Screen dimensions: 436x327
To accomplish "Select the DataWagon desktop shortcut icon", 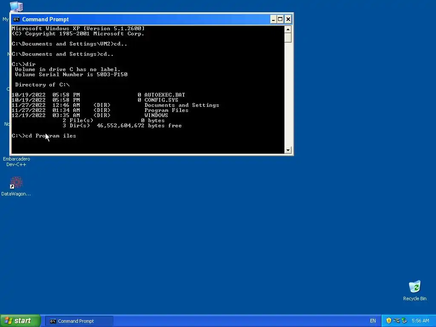I will 17,182.
